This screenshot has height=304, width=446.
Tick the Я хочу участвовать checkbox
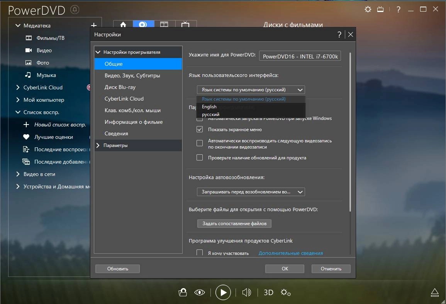[200, 253]
